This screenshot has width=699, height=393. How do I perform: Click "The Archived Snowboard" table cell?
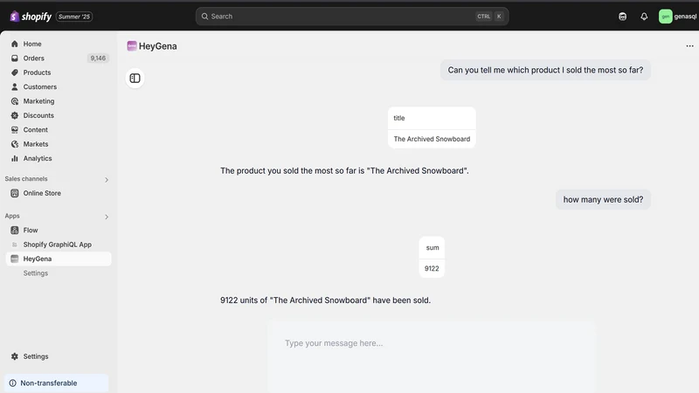tap(432, 139)
